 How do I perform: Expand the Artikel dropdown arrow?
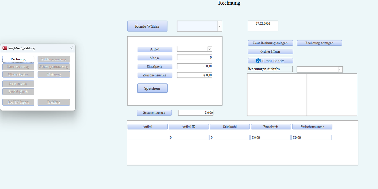tap(210, 49)
